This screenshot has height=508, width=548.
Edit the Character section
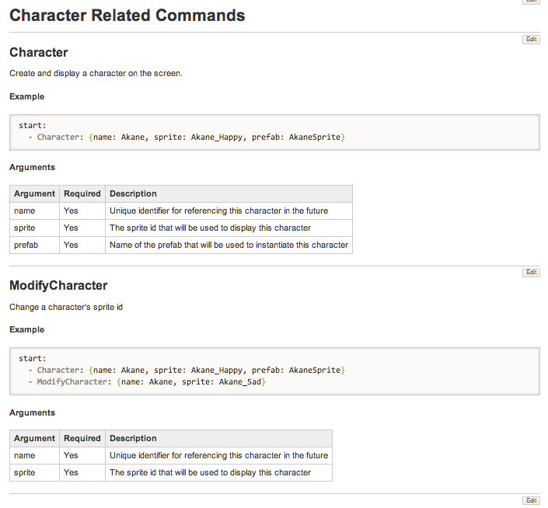[531, 39]
